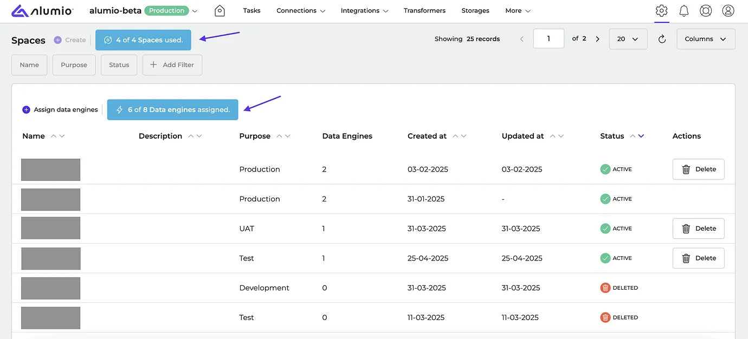Click lightning icon in data engines banner

pyautogui.click(x=120, y=109)
